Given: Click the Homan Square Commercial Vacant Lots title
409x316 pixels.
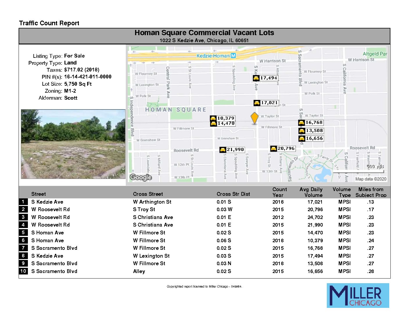Looking at the screenshot, I should coord(204,33).
